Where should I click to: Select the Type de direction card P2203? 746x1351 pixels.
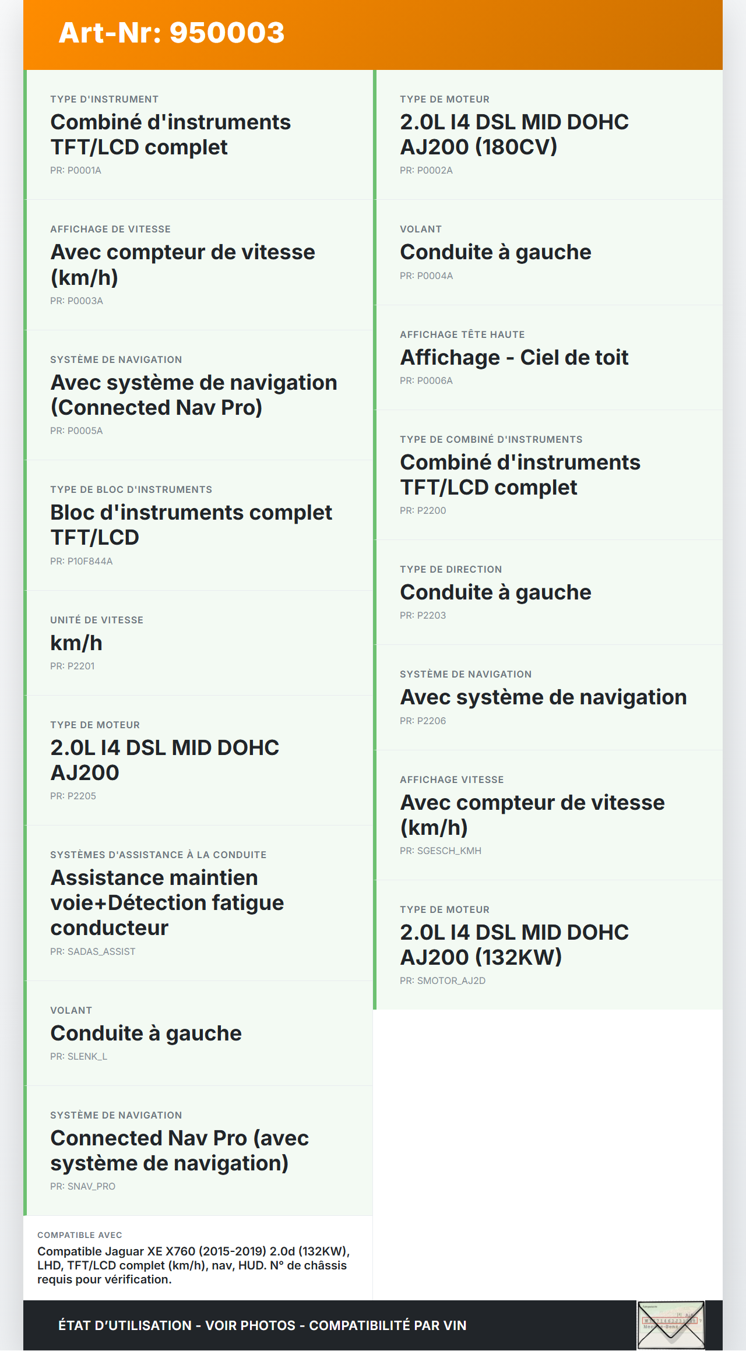click(x=548, y=592)
